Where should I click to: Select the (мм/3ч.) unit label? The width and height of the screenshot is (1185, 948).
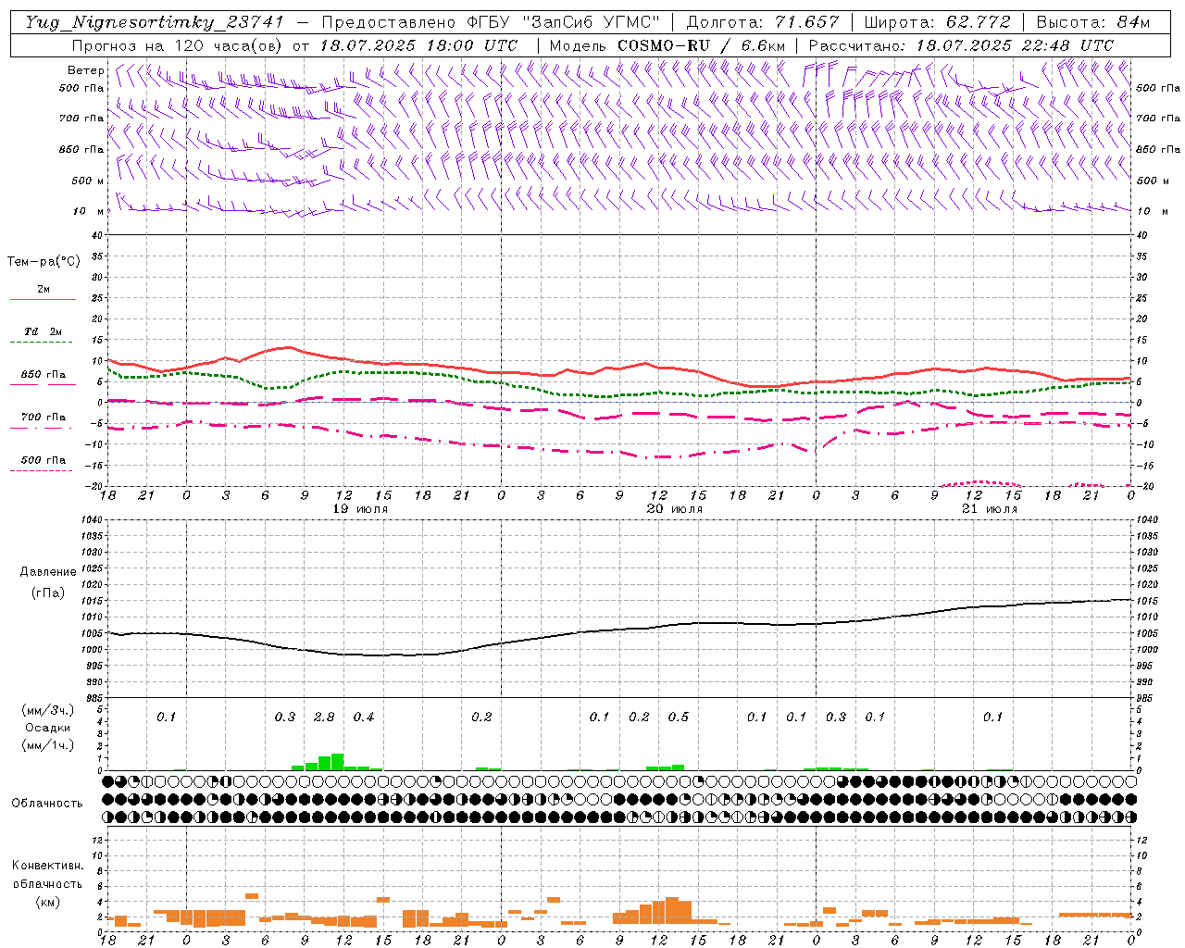[x=47, y=710]
